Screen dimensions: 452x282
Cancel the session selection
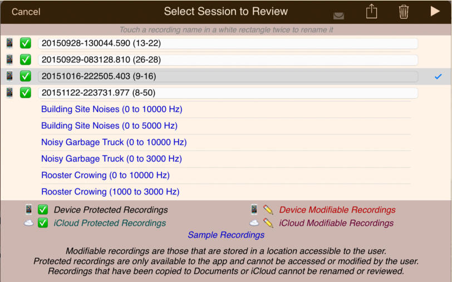tap(26, 12)
